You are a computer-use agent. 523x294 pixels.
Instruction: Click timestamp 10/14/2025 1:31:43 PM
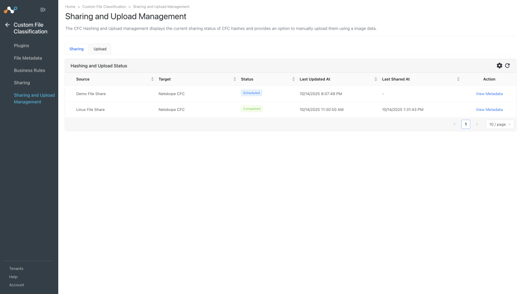[x=402, y=109]
